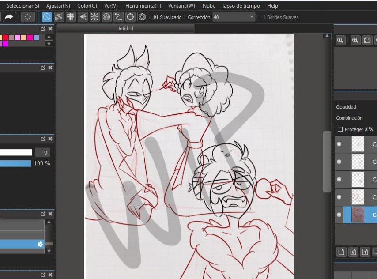This screenshot has width=377, height=279.
Task: Enable the Vanishing Point snap
Action: 83,17
